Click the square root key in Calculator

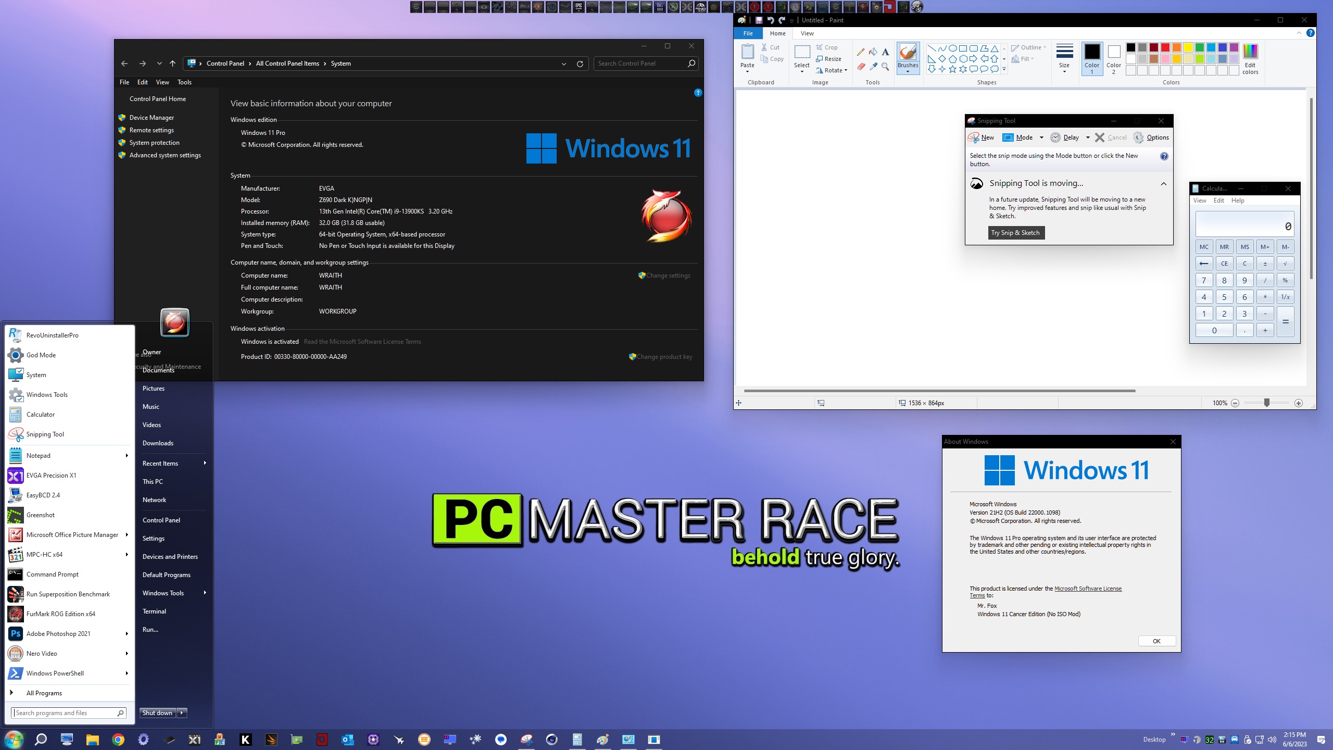pos(1285,264)
